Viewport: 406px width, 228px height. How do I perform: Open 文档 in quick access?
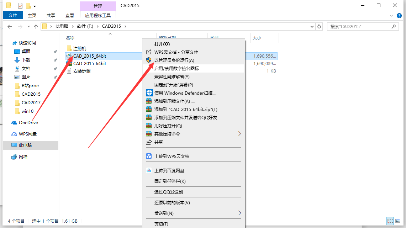point(26,69)
